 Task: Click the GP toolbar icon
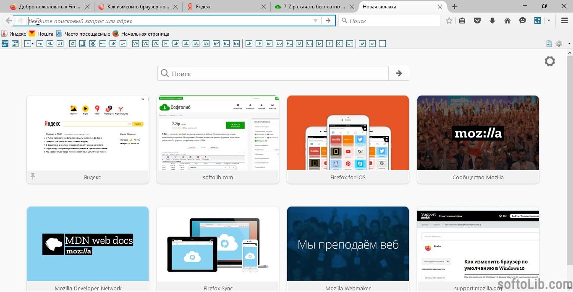176,44
